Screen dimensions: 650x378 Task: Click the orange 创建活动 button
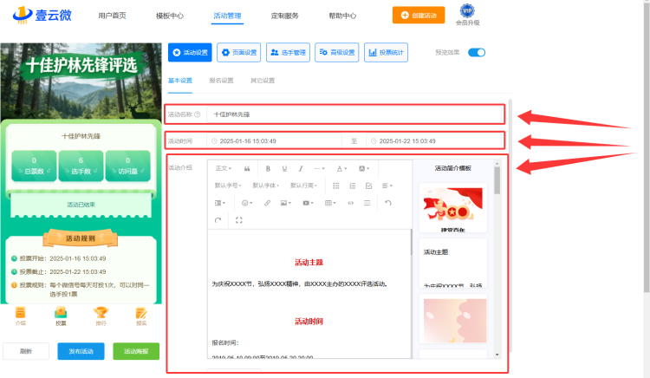click(419, 16)
